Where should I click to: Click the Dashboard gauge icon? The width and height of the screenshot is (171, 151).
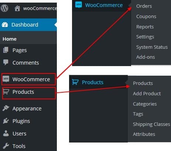[x=5, y=25]
